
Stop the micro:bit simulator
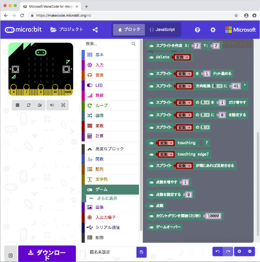coord(18,105)
